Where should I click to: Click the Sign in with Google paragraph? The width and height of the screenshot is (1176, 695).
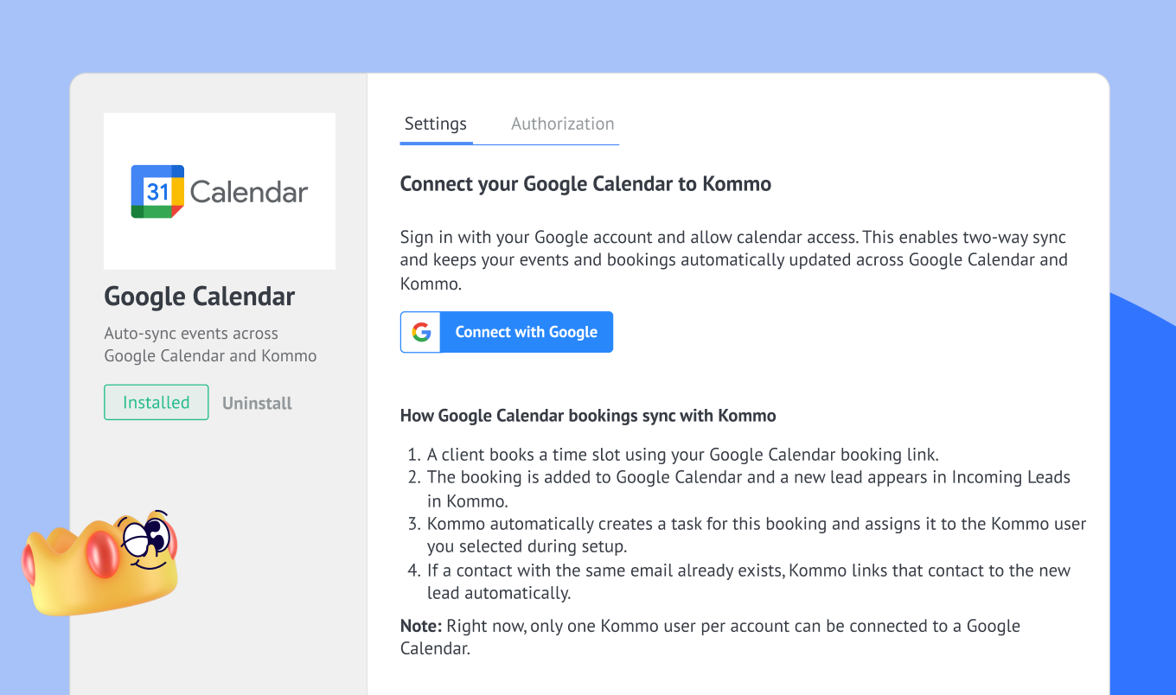coord(733,259)
